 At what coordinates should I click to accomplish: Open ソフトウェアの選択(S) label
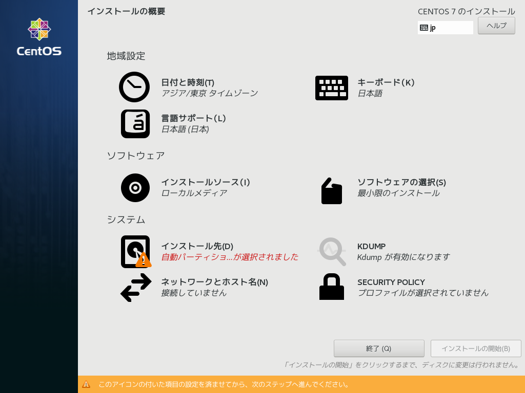pos(402,182)
